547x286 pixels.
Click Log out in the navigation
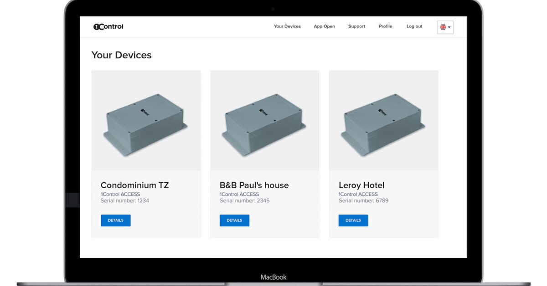[x=414, y=26]
